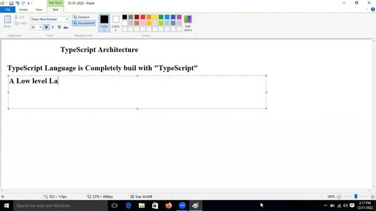Pick the orange color swatch
Screen dimensions: 376x211
tap(149, 17)
